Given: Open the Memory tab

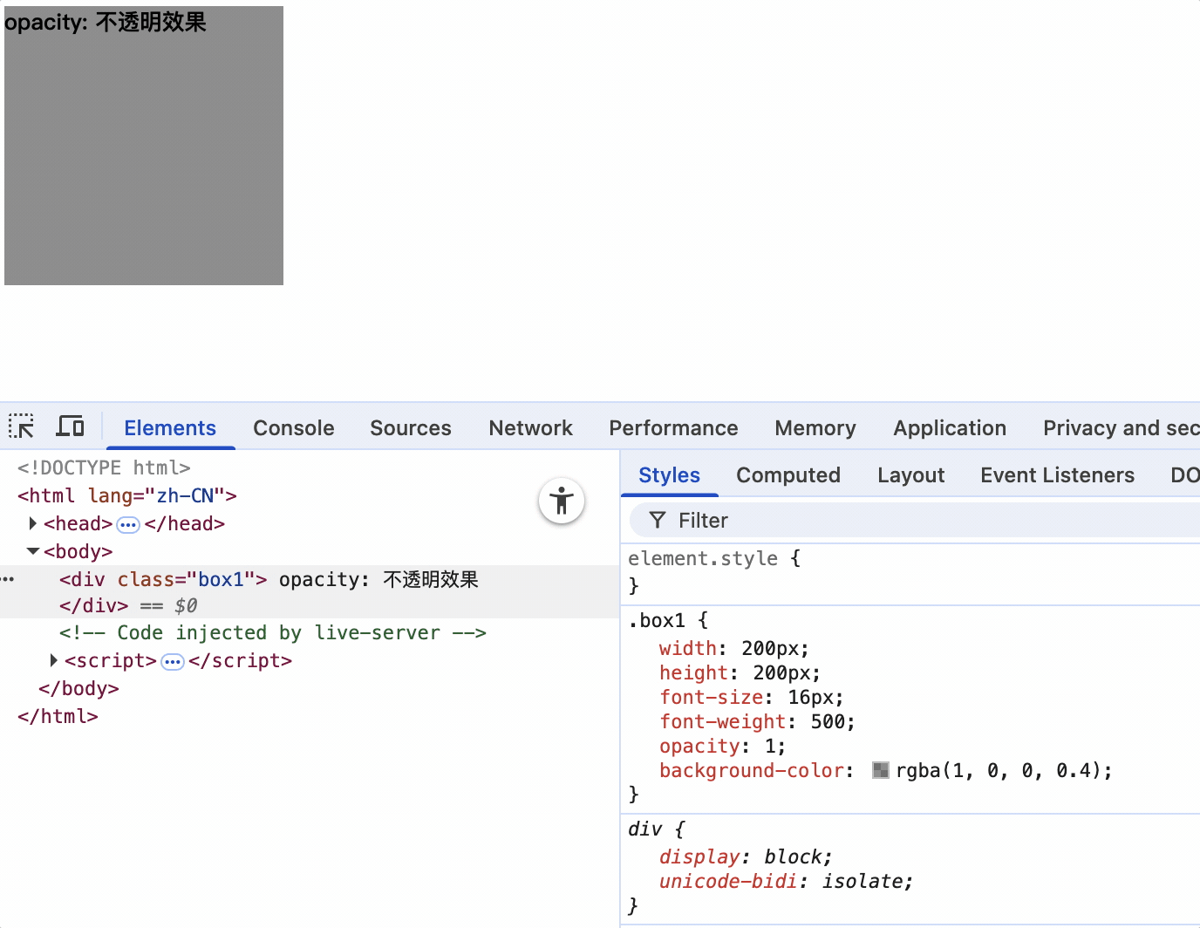Looking at the screenshot, I should click(815, 428).
